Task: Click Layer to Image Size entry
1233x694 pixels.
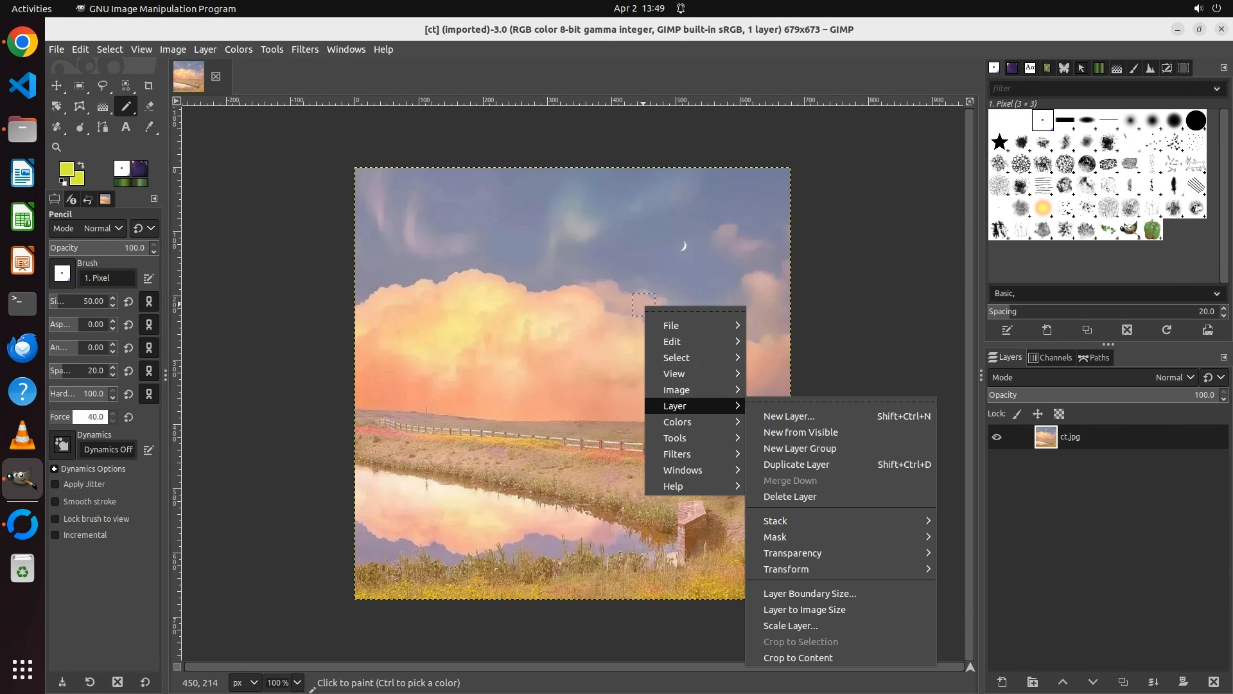Action: (804, 610)
